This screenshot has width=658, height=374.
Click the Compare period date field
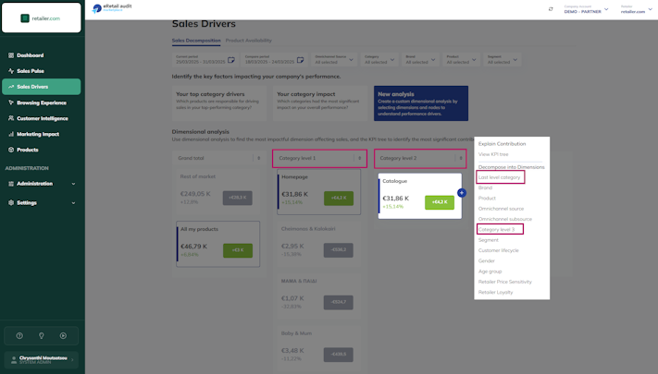click(x=275, y=59)
